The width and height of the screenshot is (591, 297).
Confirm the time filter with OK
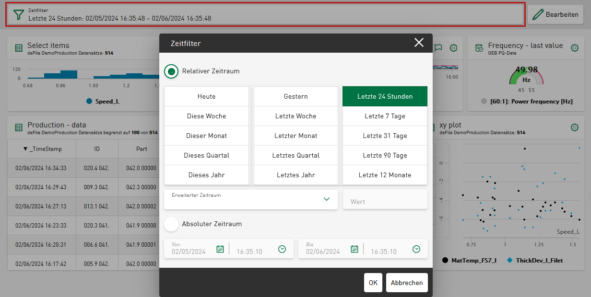[x=373, y=283]
